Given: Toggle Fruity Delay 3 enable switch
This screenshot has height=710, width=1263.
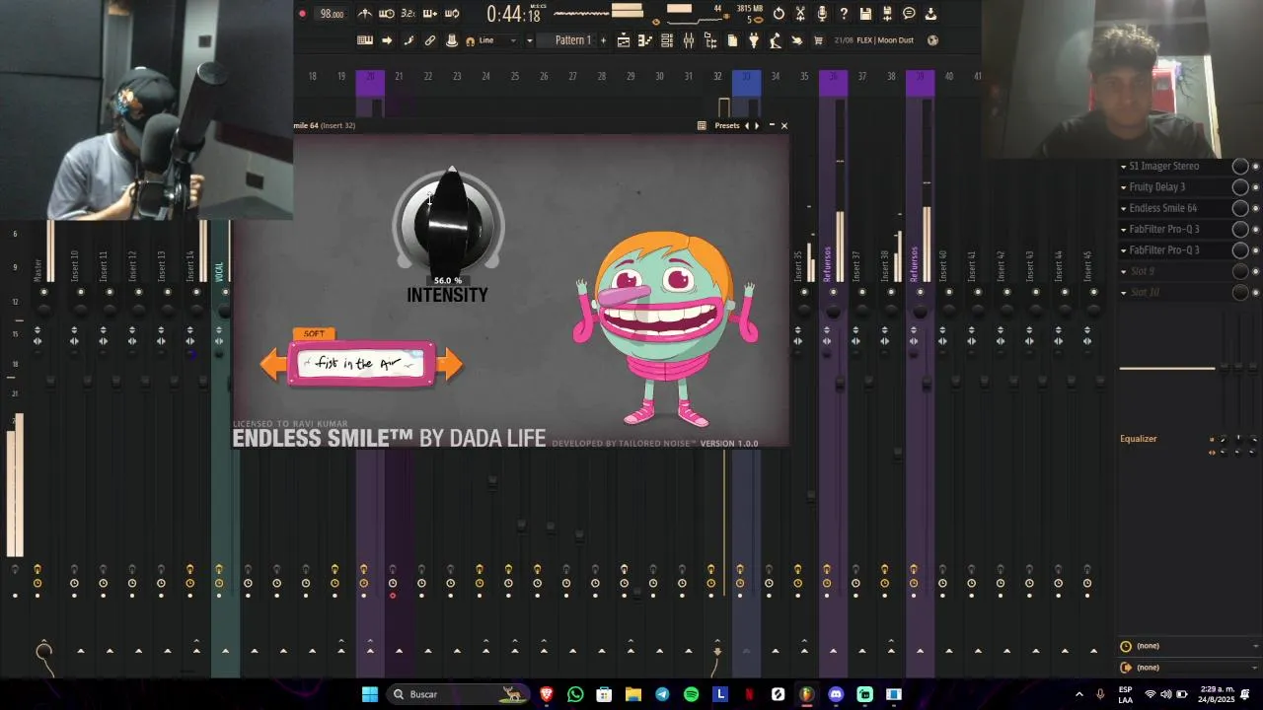Looking at the screenshot, I should (x=1255, y=187).
